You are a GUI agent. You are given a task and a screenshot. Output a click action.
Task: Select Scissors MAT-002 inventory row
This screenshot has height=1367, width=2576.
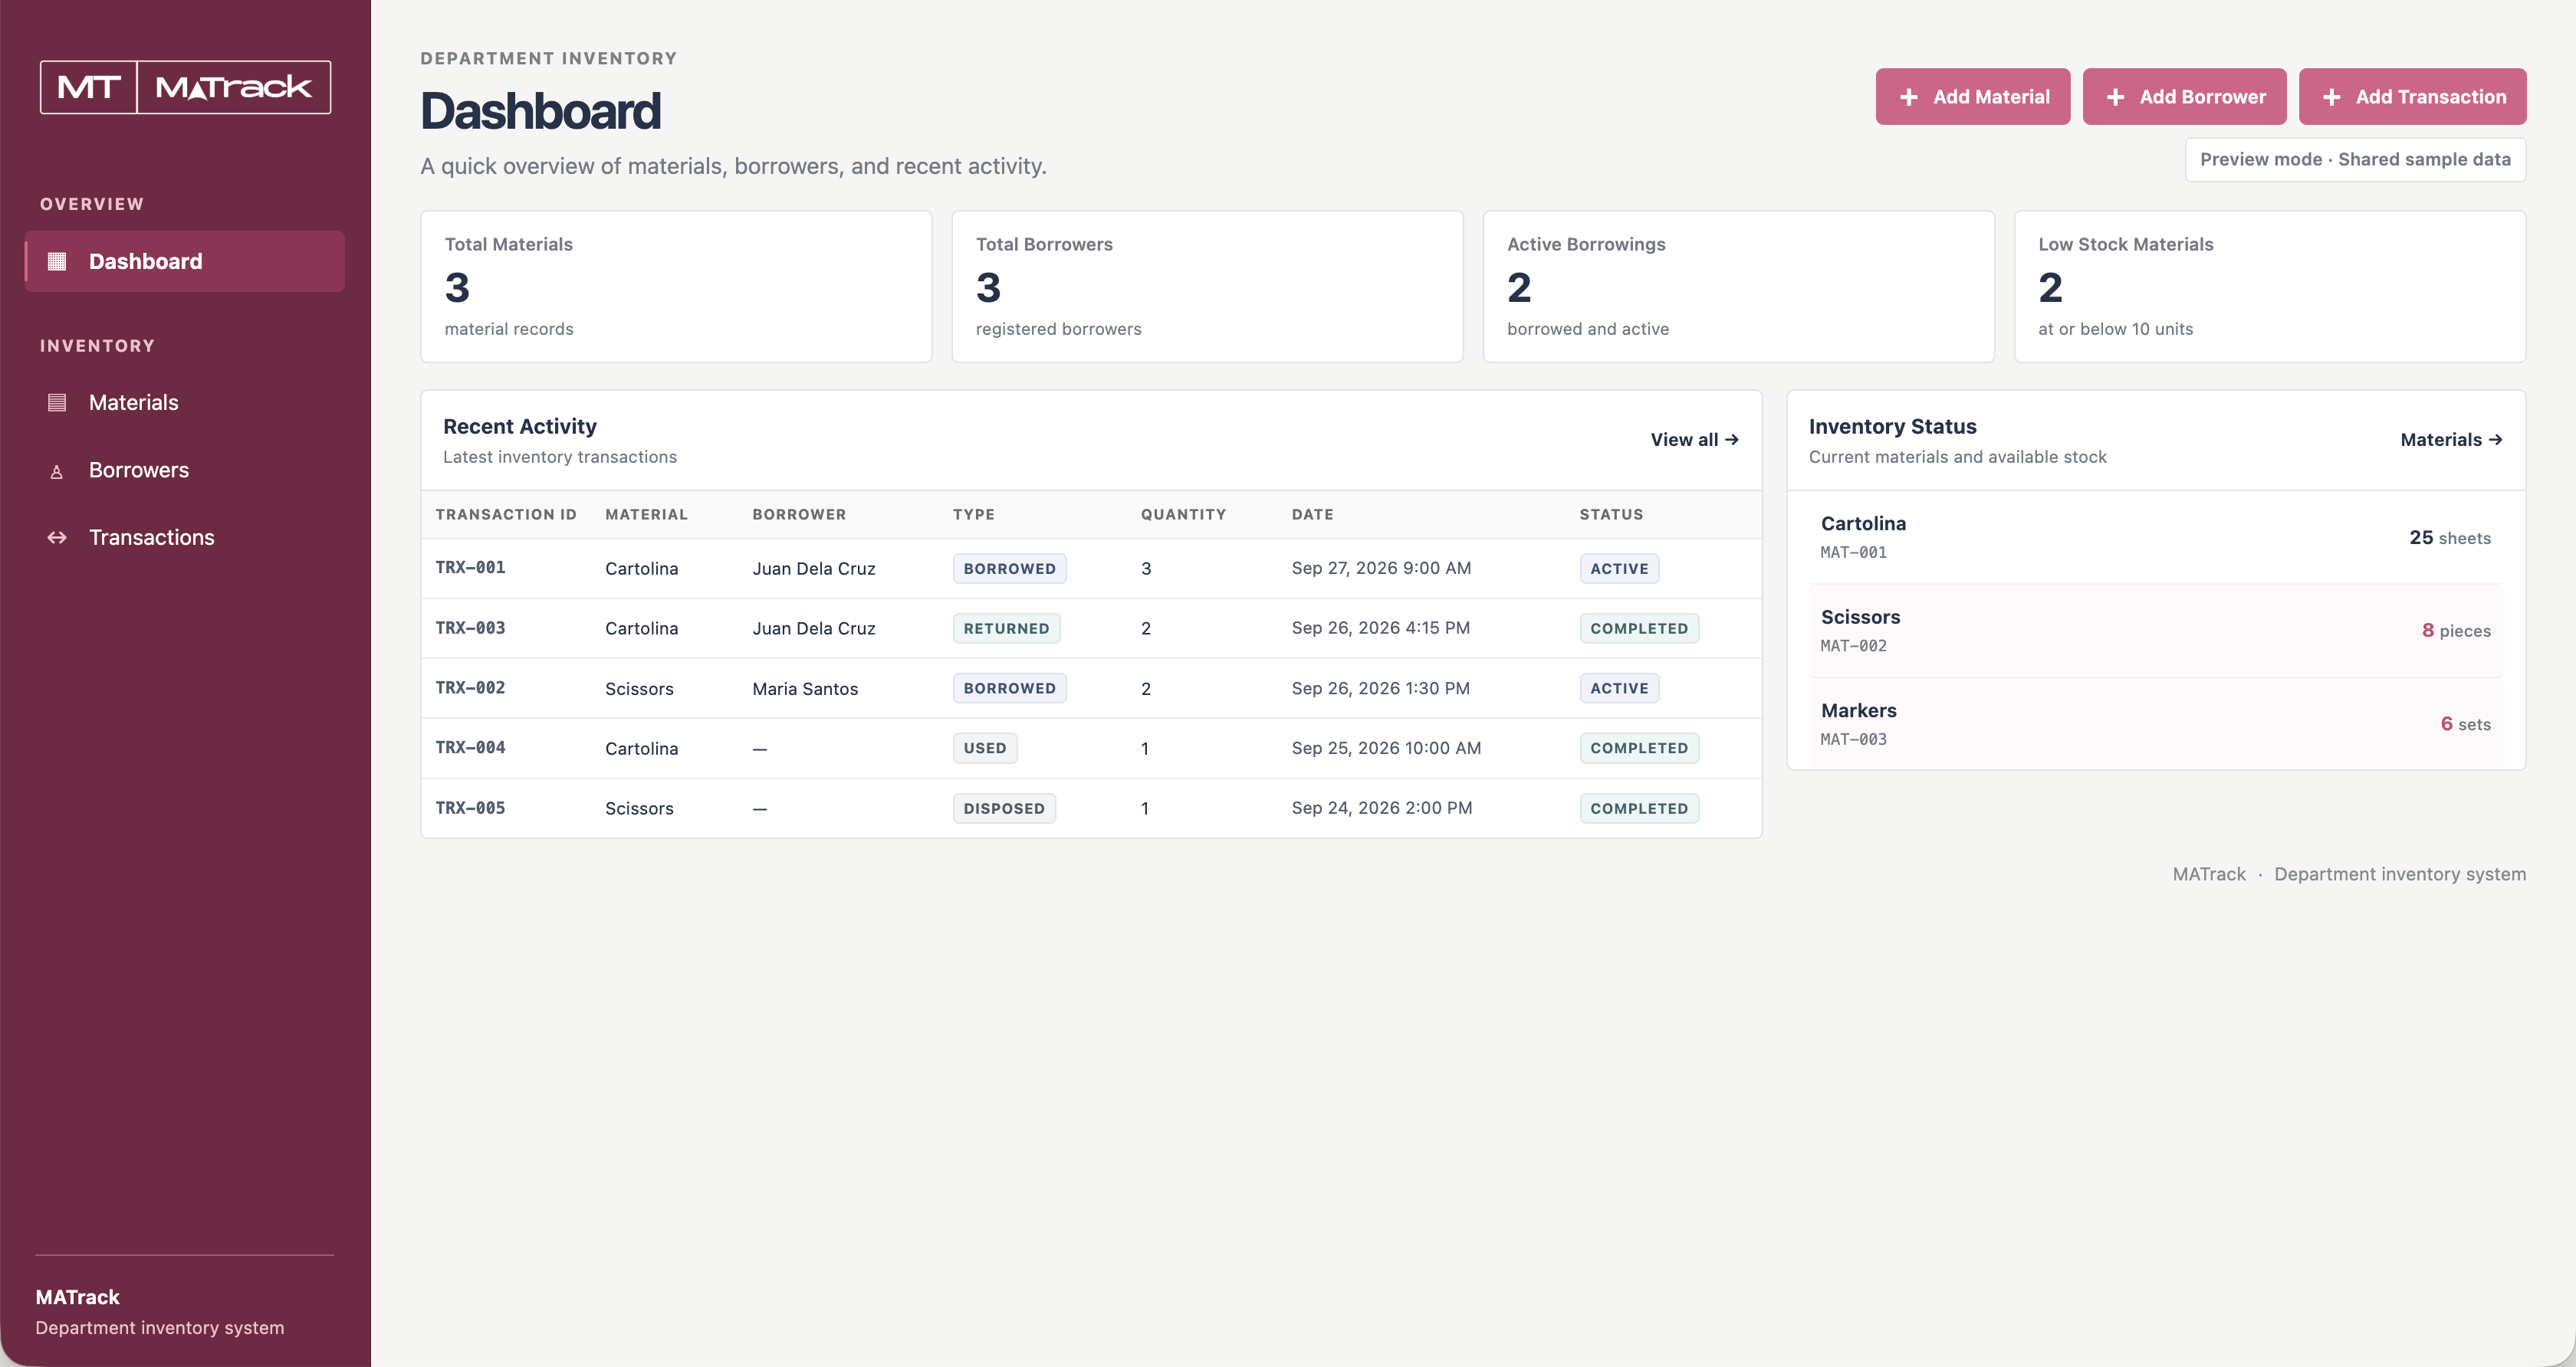(2155, 631)
